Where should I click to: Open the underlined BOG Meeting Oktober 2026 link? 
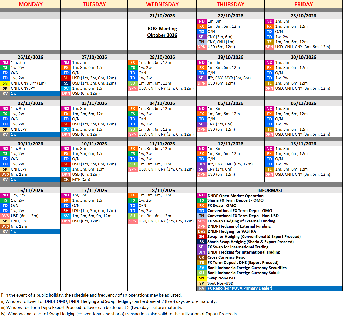162,32
